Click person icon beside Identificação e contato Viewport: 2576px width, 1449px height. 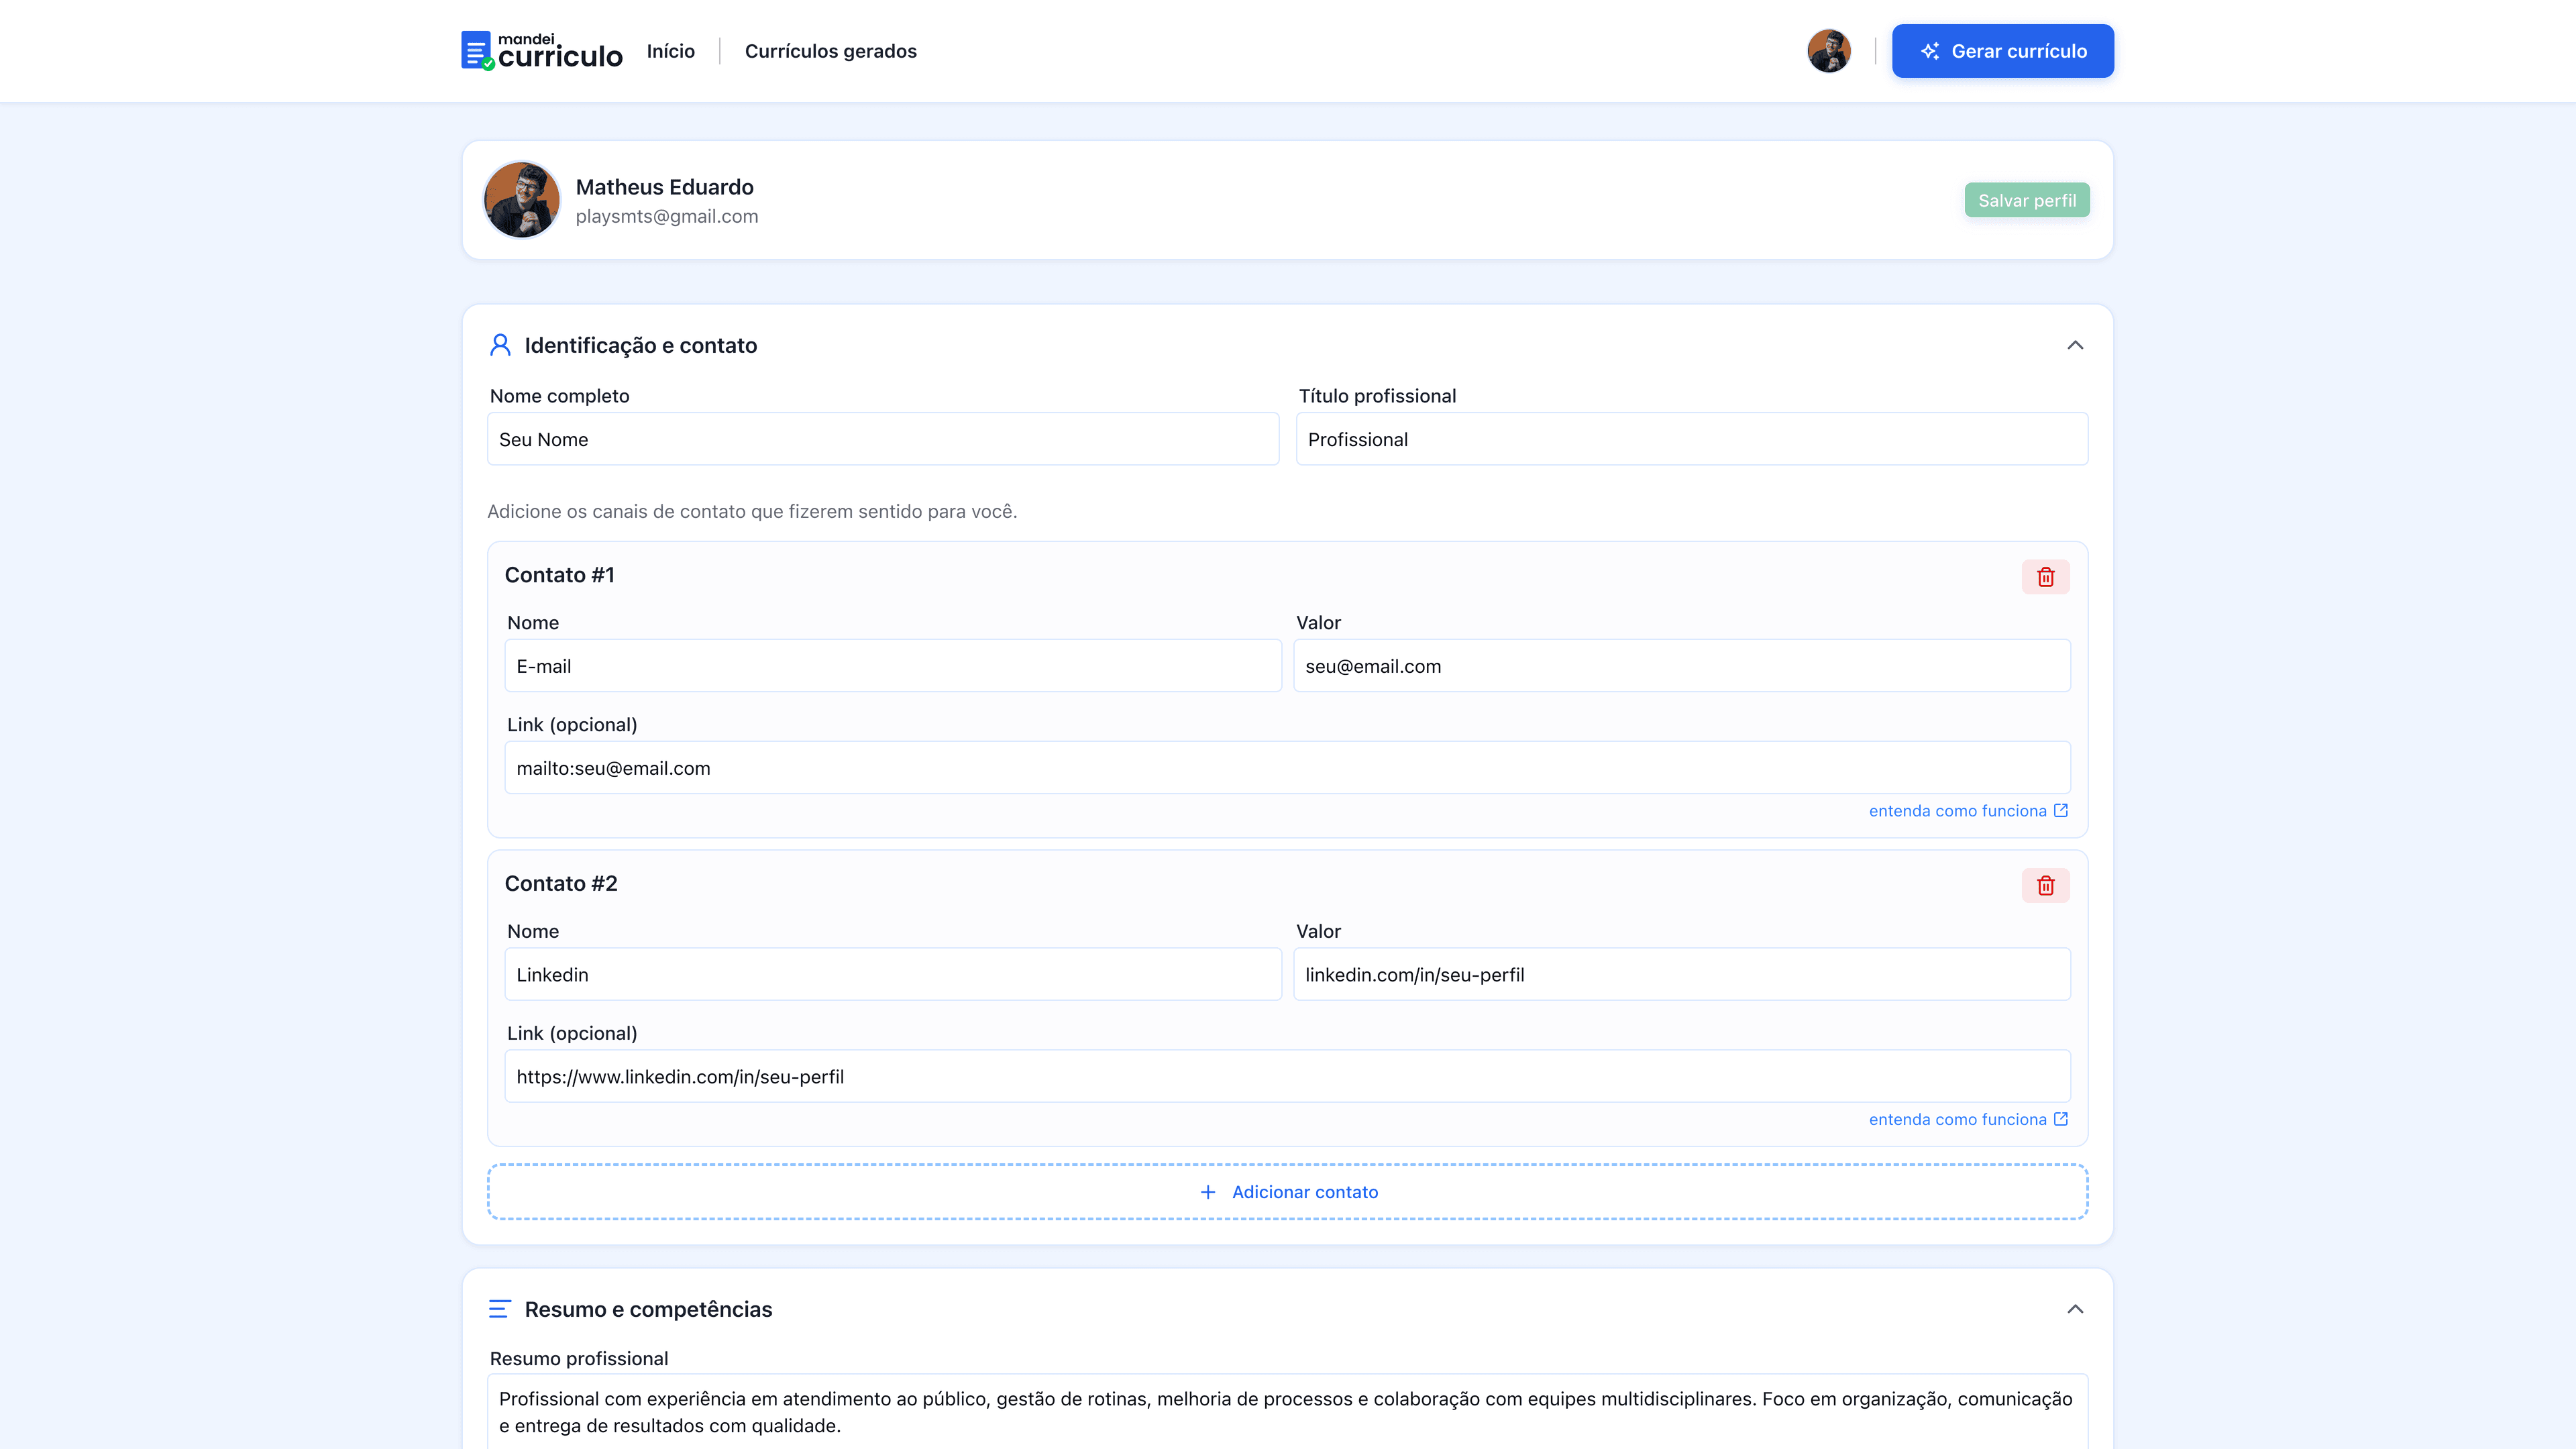pos(500,345)
